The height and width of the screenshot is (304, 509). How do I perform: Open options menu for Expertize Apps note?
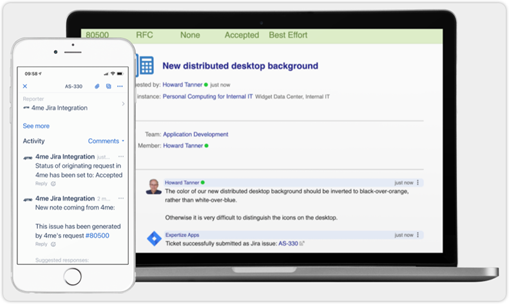pyautogui.click(x=418, y=235)
